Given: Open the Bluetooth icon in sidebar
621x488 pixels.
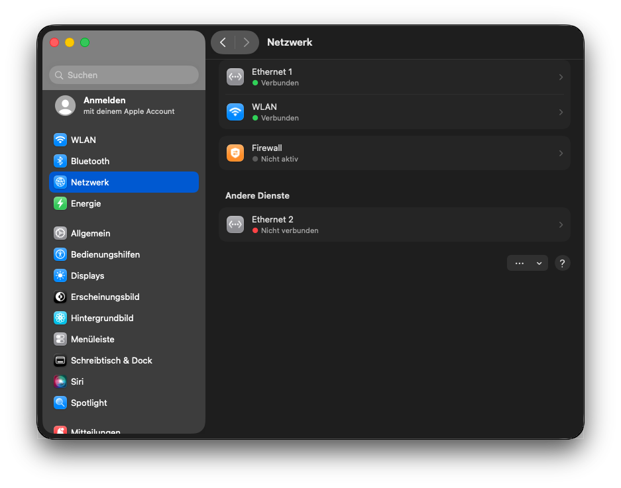Looking at the screenshot, I should point(60,161).
